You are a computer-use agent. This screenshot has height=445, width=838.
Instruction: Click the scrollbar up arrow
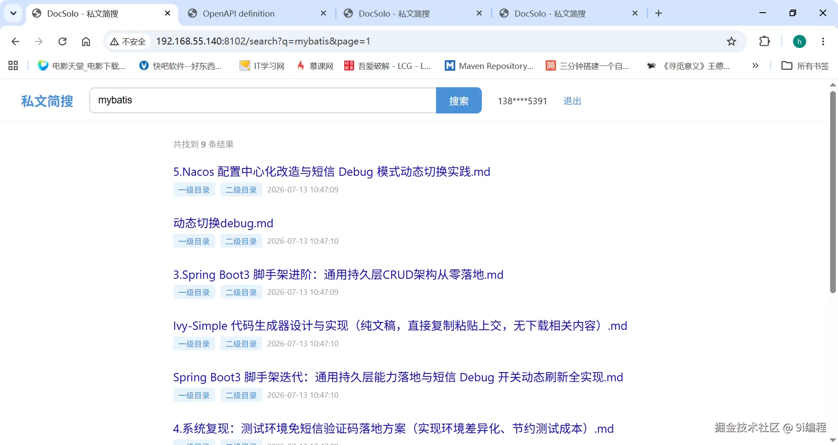833,85
